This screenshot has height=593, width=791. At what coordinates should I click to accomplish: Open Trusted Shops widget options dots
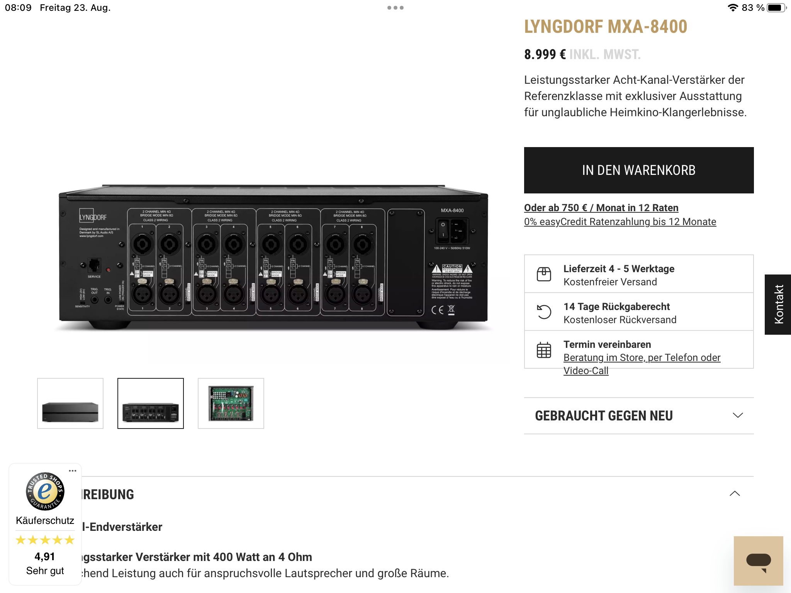click(73, 471)
